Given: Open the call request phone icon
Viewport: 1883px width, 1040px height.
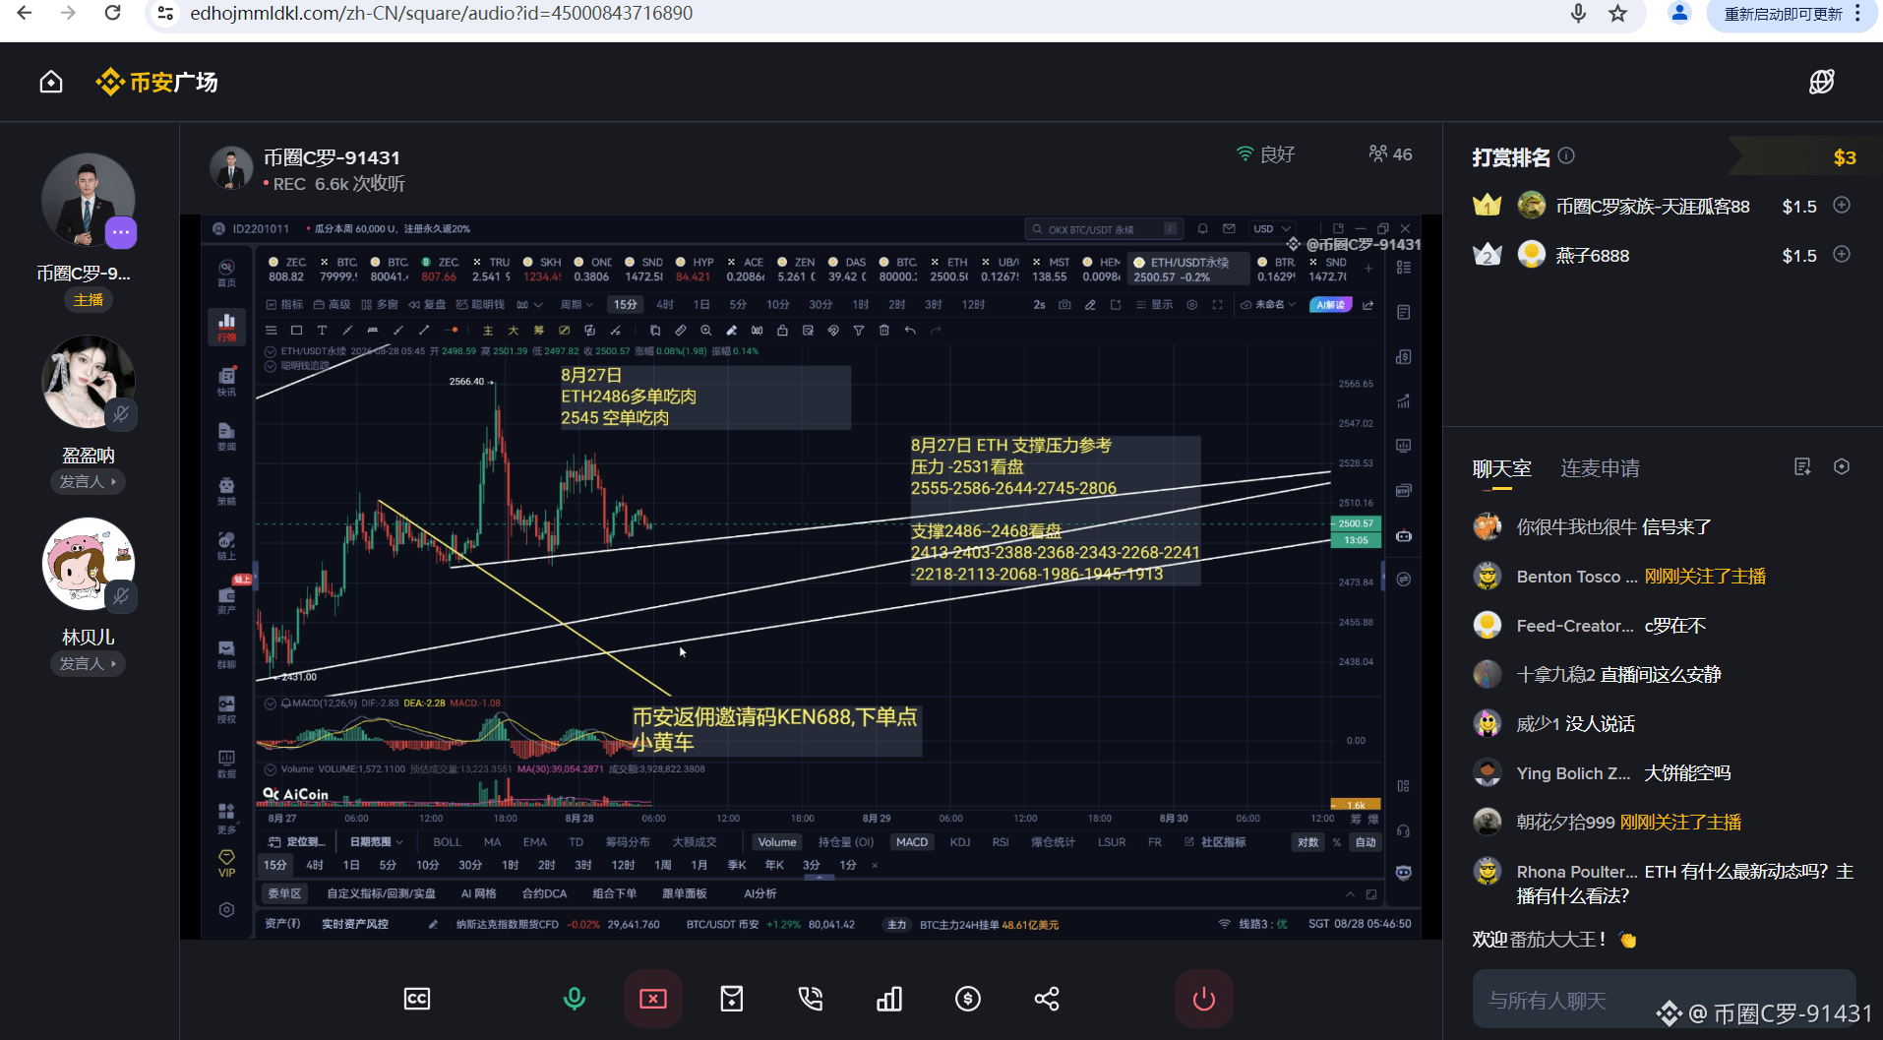Looking at the screenshot, I should coord(811,999).
